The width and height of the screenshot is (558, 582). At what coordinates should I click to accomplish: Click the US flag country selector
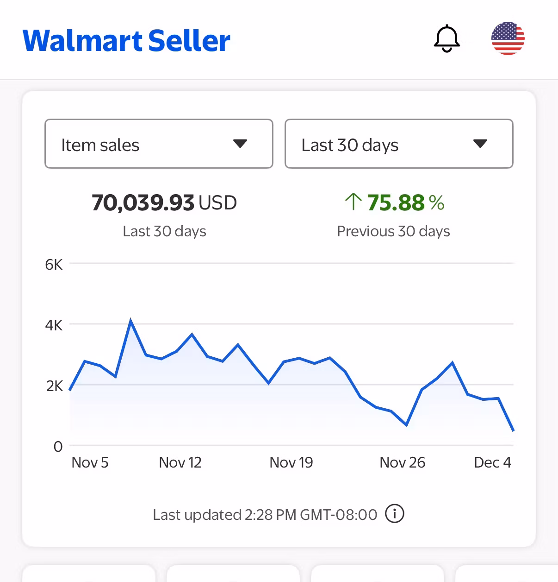(508, 38)
